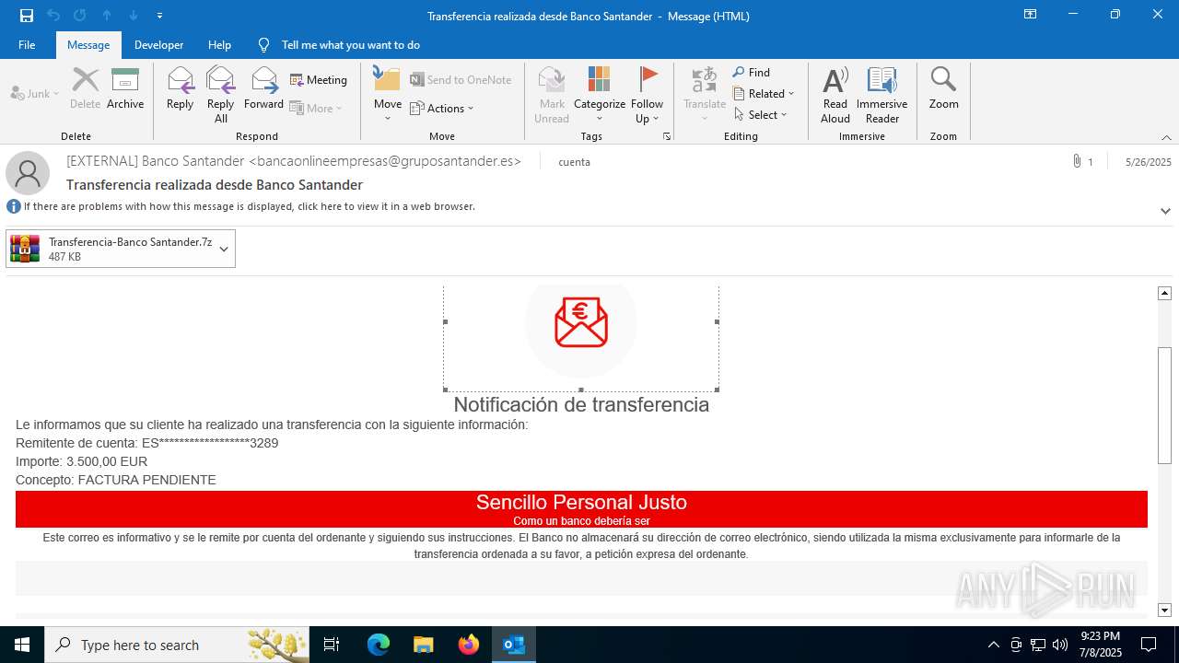Click the sender avatar picture

[28, 172]
